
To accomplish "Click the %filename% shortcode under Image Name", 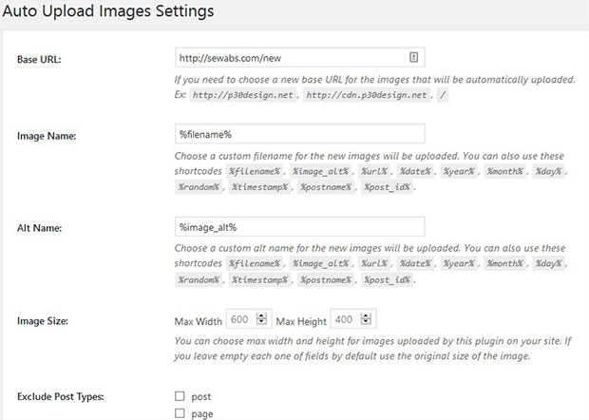I will coord(255,171).
